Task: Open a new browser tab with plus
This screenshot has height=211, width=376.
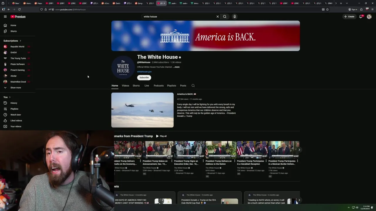Action: tap(341, 3)
